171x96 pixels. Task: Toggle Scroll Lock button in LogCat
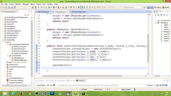(x=166, y=85)
